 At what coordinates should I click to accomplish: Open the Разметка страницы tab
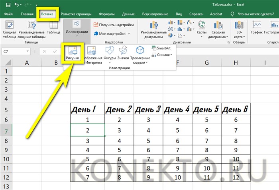point(76,14)
